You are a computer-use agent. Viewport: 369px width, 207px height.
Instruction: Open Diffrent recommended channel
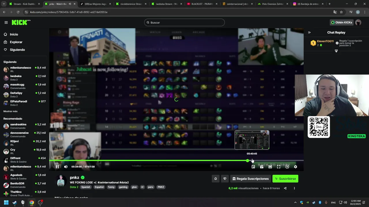click(25, 160)
